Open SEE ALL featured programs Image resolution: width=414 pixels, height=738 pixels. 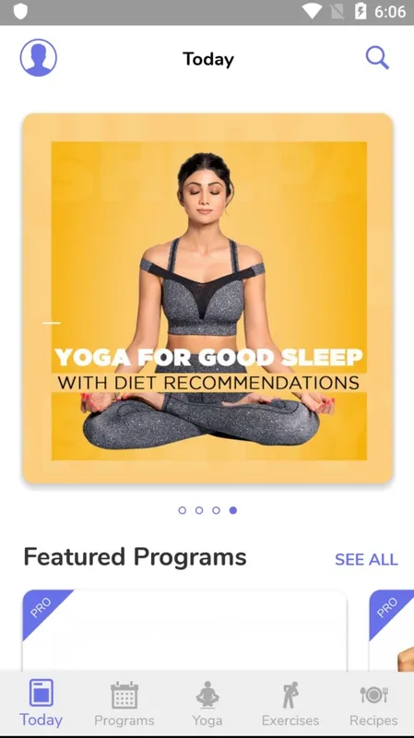point(366,559)
